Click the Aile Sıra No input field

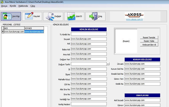click(x=89, y=89)
